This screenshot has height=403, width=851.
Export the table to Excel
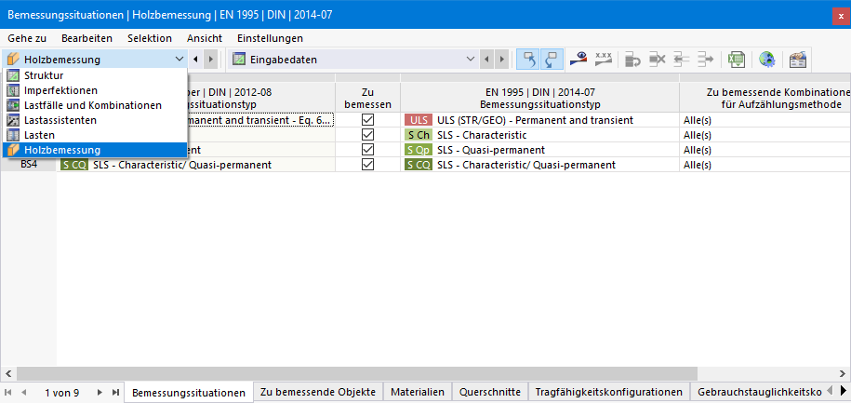(x=737, y=60)
